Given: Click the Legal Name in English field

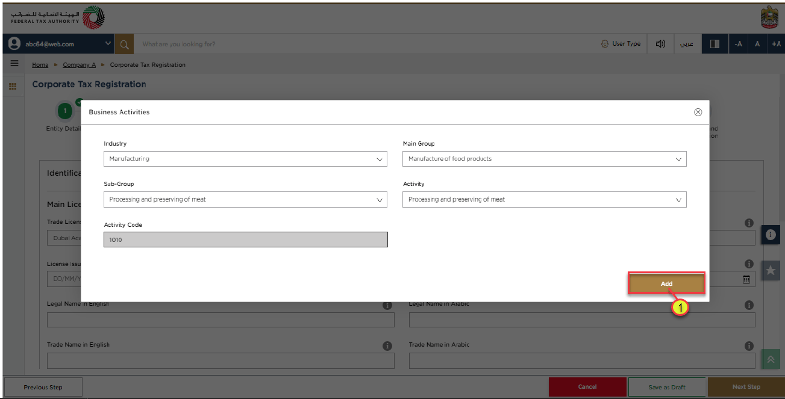Looking at the screenshot, I should 220,320.
